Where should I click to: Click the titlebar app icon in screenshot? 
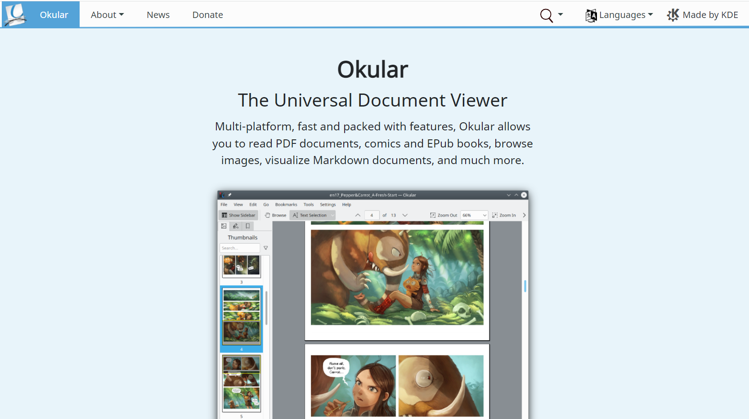[x=222, y=195]
